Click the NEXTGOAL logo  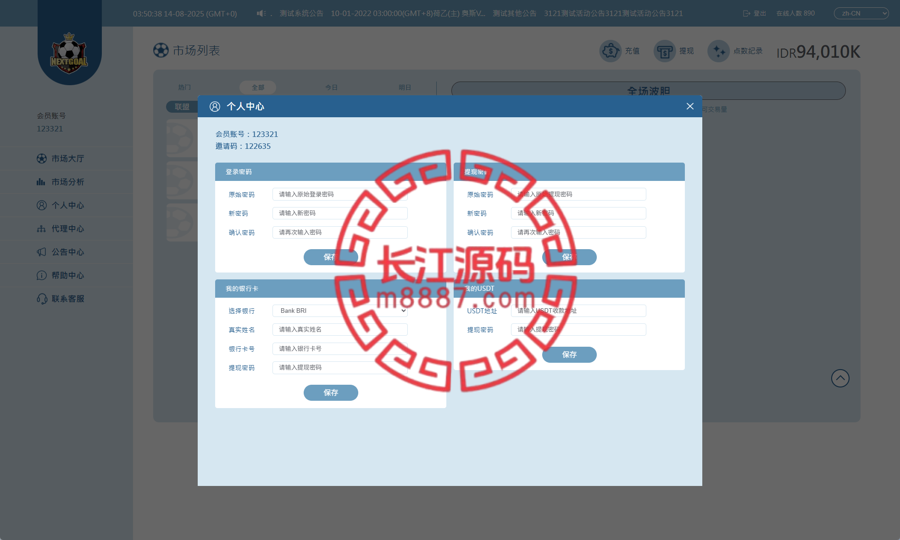69,53
